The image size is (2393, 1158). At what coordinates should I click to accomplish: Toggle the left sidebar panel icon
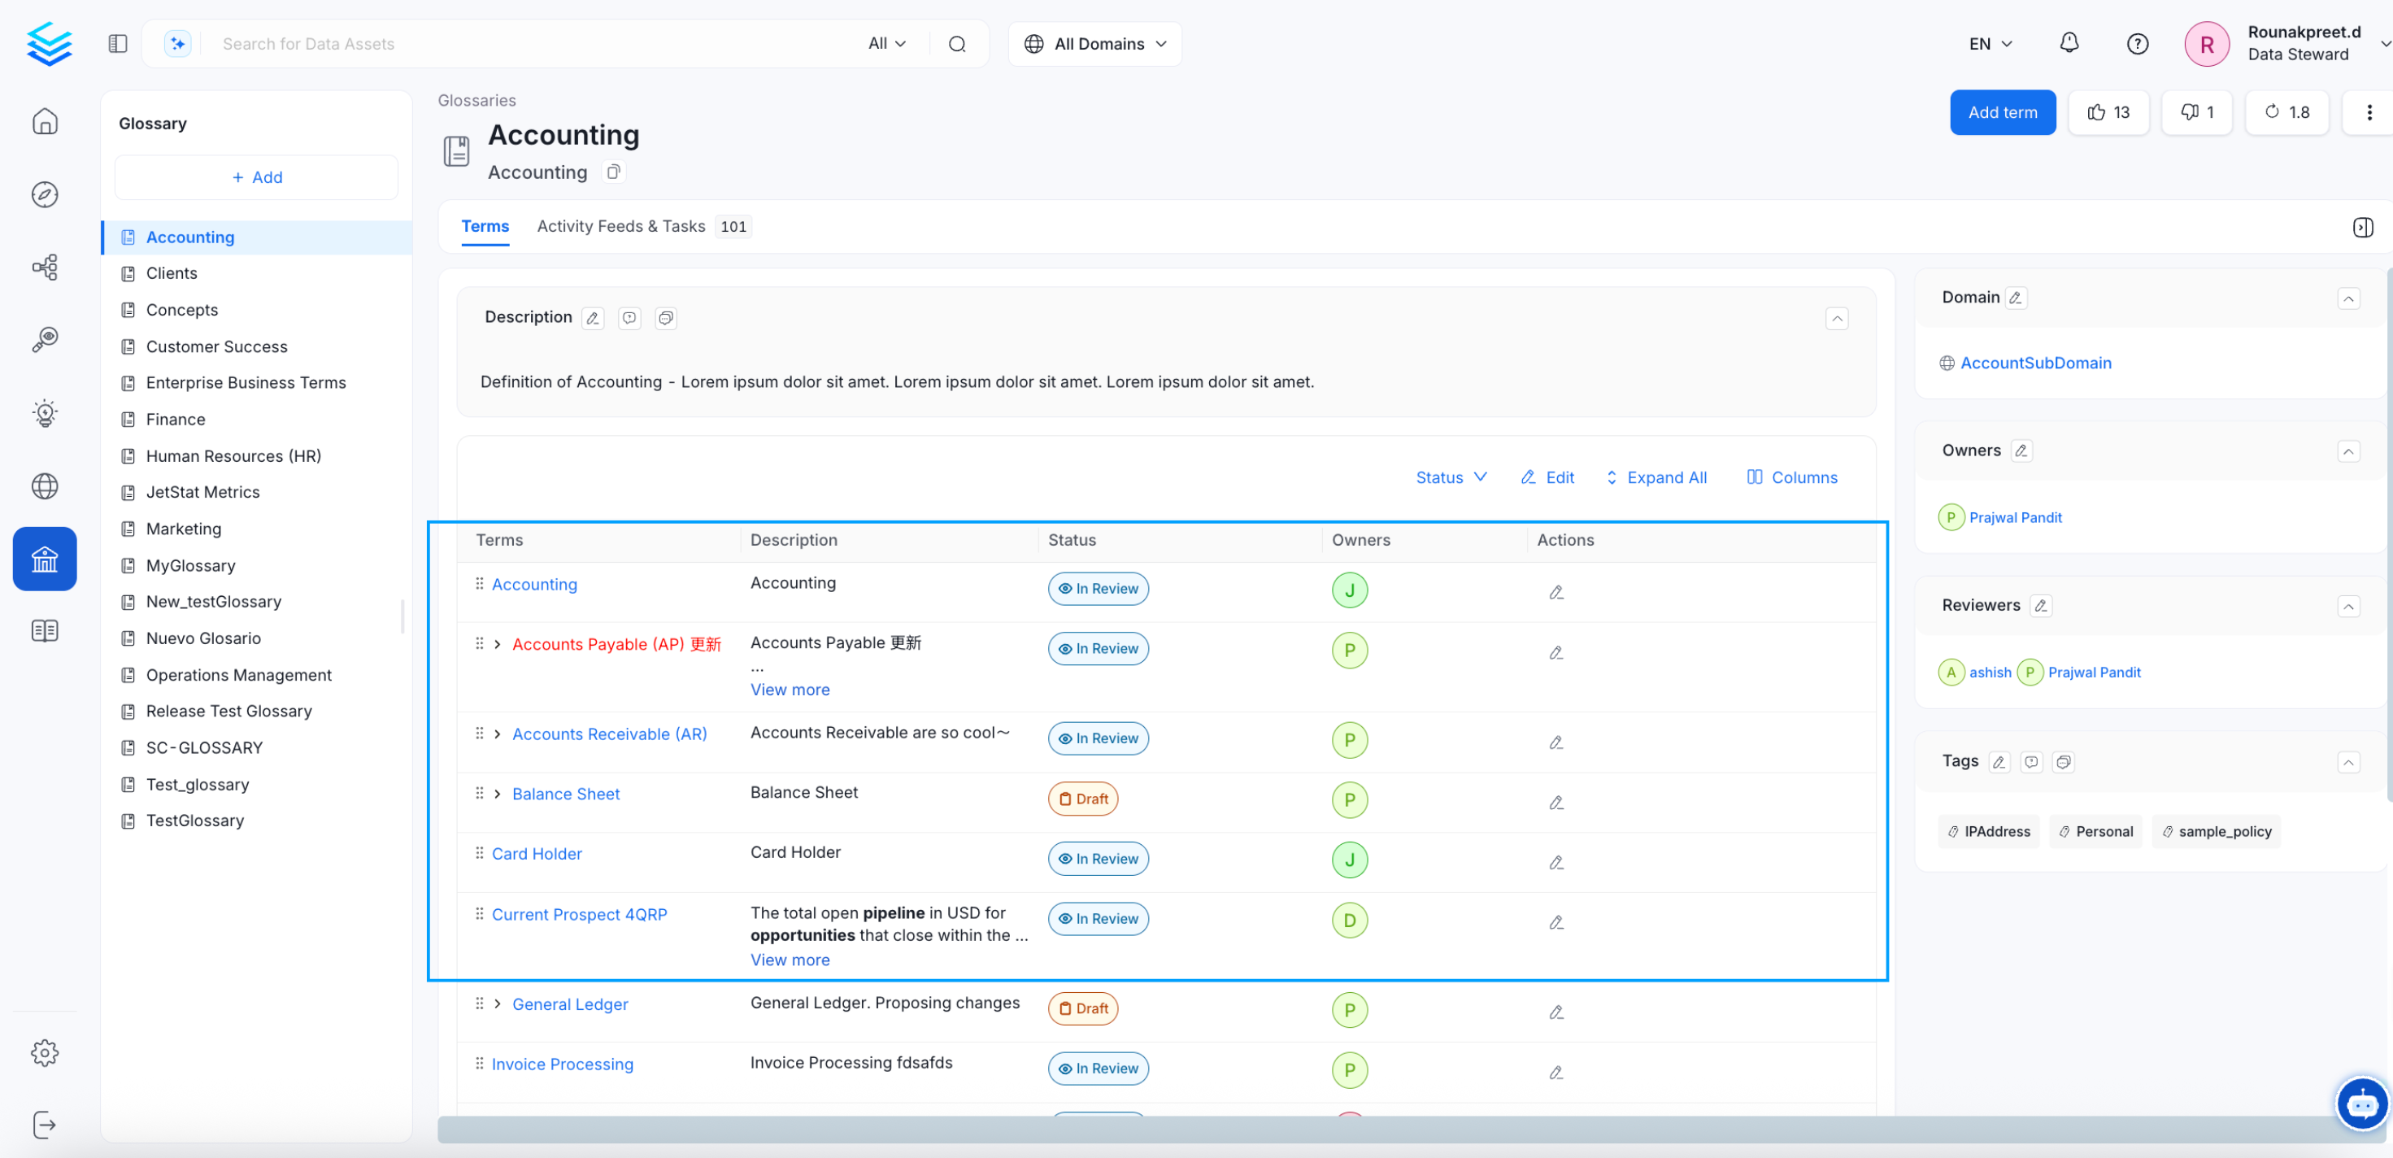tap(118, 44)
